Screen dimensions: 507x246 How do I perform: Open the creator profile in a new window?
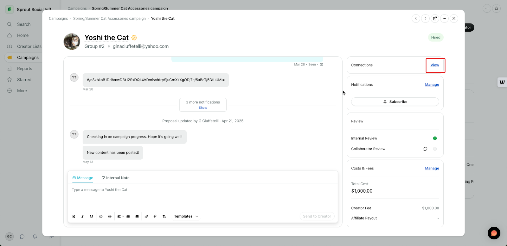[435, 18]
